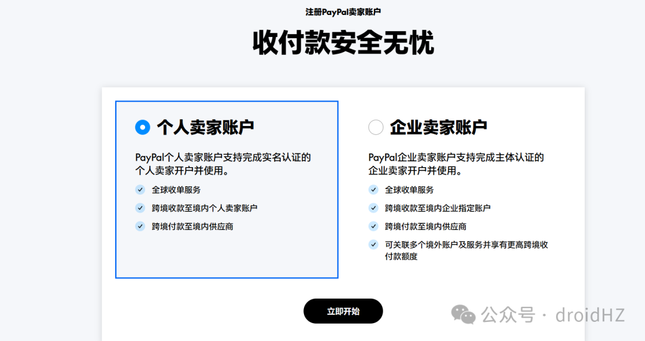Click the description PayPal企业卖家账户支持完成主体认证
645x341 pixels.
(456, 164)
